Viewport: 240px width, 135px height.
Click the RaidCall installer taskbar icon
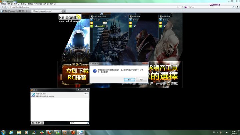coord(81,132)
